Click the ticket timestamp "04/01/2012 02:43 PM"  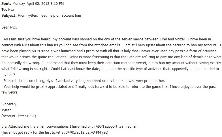pyautogui.click(x=83, y=132)
